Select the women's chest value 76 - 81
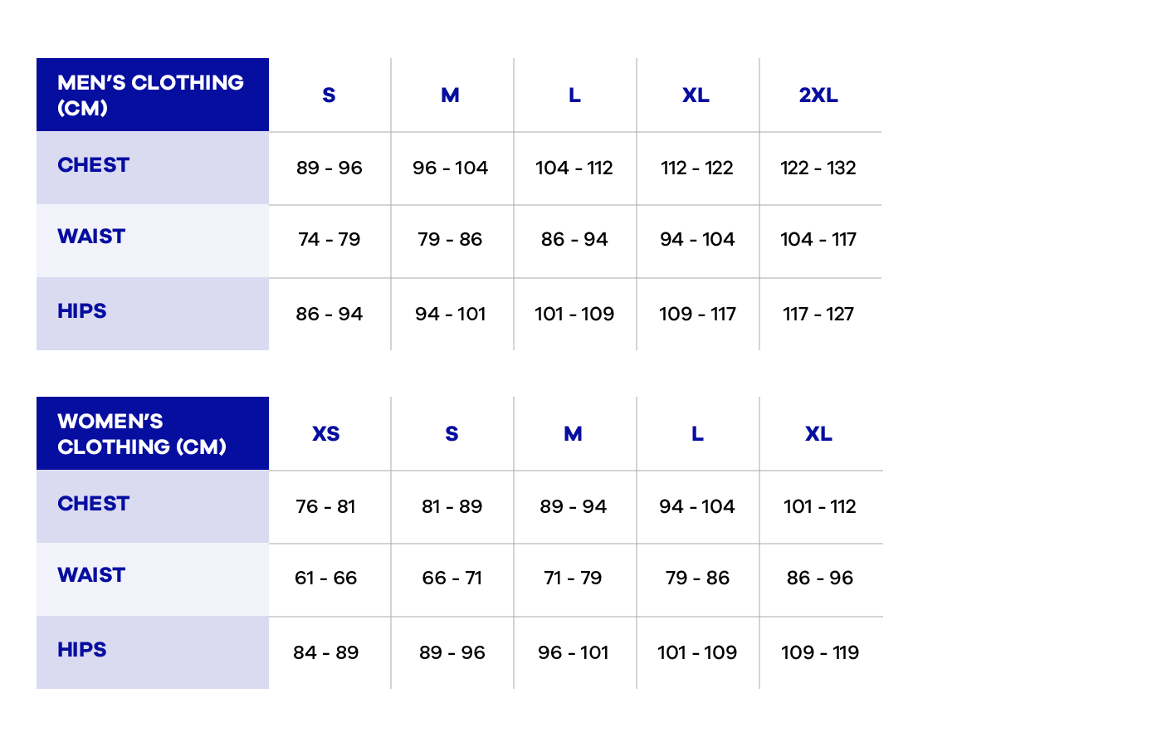Image resolution: width=1162 pixels, height=747 pixels. (x=325, y=506)
